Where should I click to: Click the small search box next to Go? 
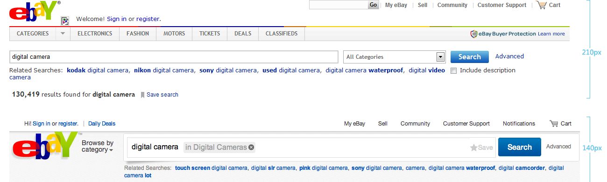tap(339, 5)
